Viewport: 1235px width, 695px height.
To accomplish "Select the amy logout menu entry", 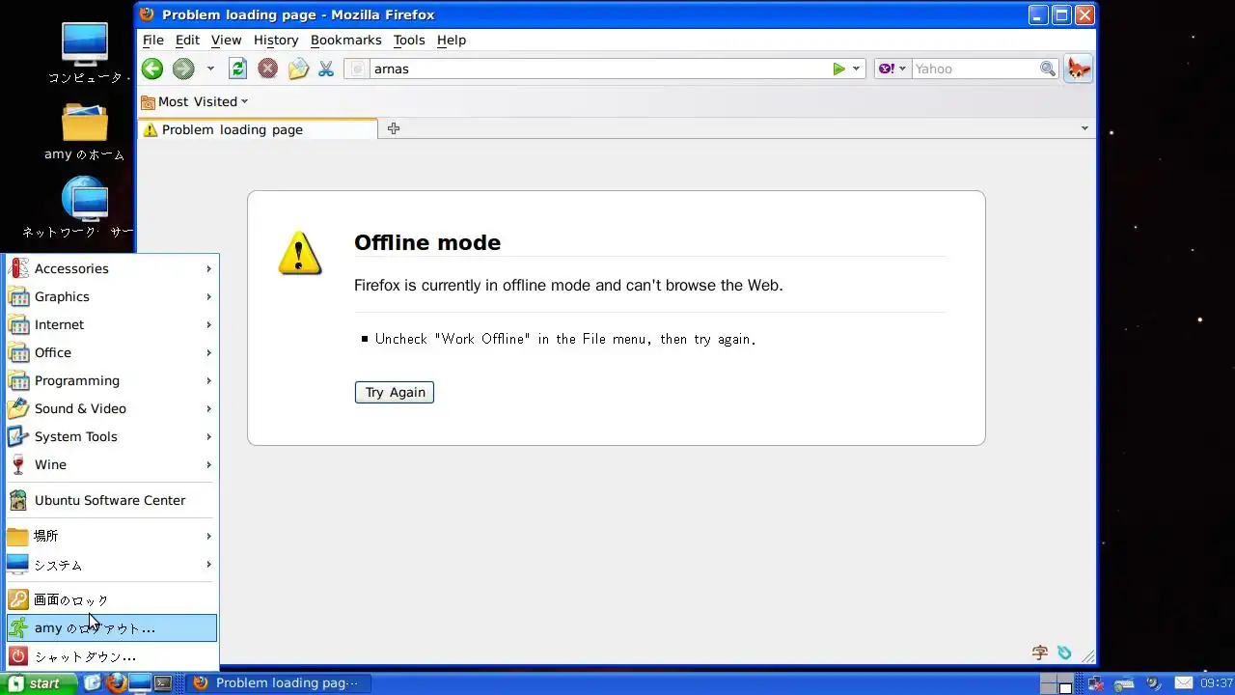I will coord(112,627).
